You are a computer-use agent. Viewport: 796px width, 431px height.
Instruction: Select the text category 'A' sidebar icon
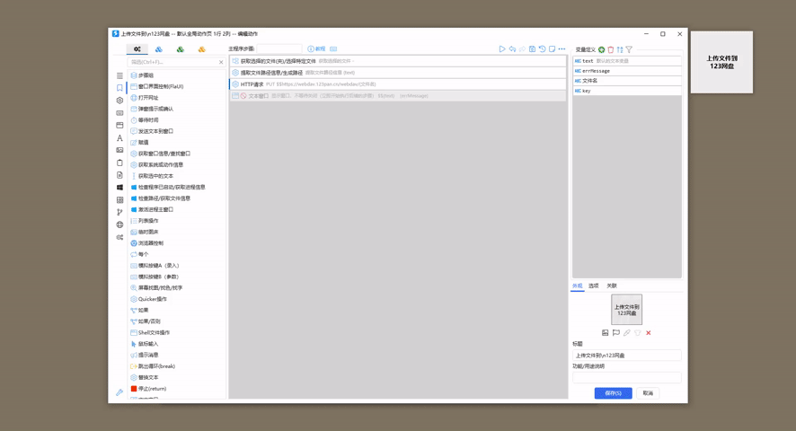click(119, 138)
